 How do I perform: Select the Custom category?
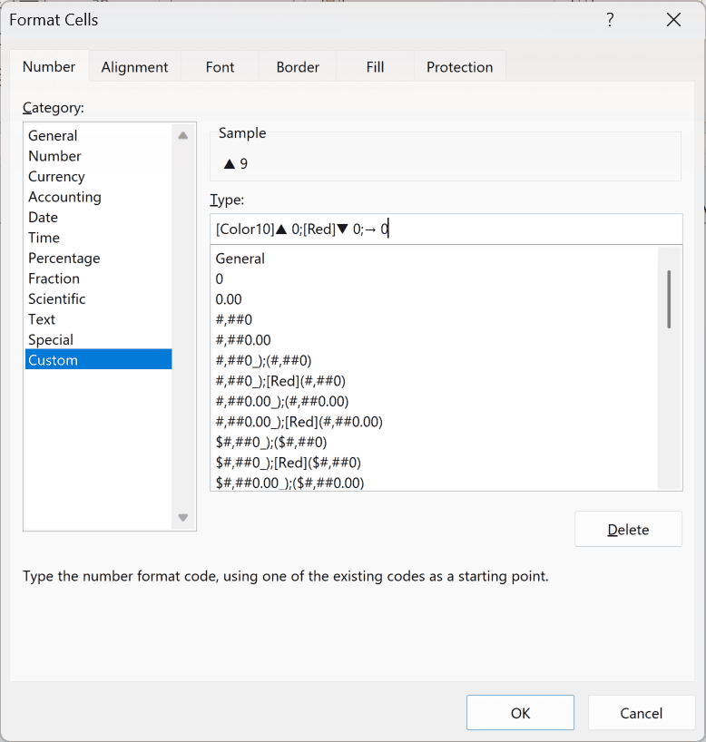99,359
